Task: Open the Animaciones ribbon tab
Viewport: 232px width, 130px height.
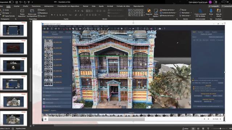Action: coord(49,6)
